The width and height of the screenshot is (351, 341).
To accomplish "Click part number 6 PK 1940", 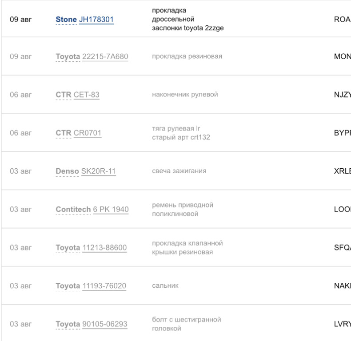I will coord(111,209).
